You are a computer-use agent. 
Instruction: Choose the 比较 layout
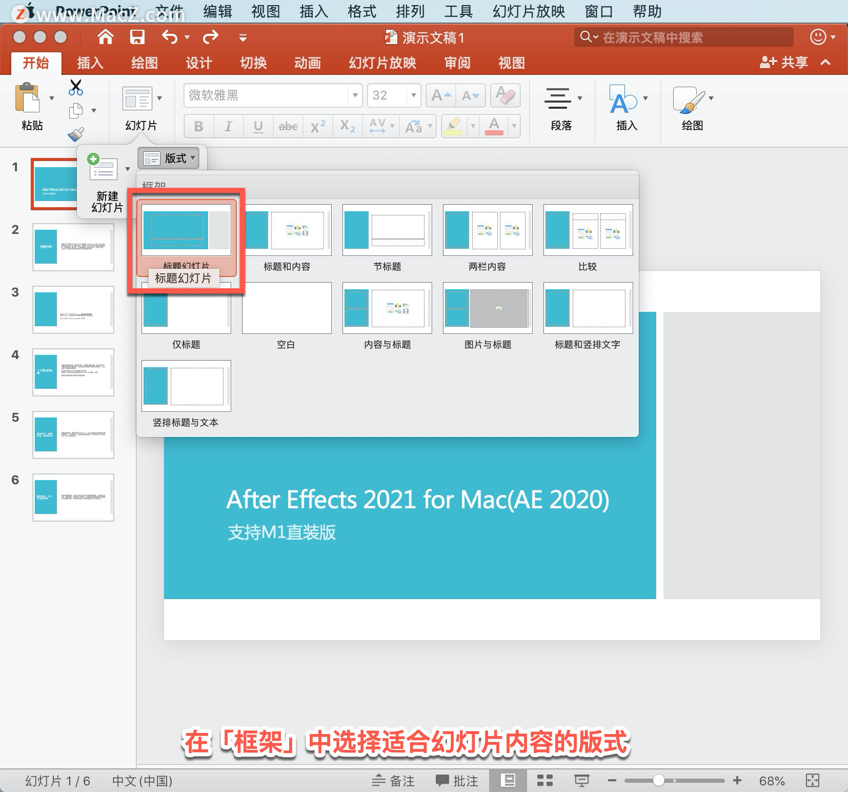[588, 239]
